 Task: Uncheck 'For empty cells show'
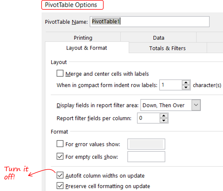(x=60, y=156)
